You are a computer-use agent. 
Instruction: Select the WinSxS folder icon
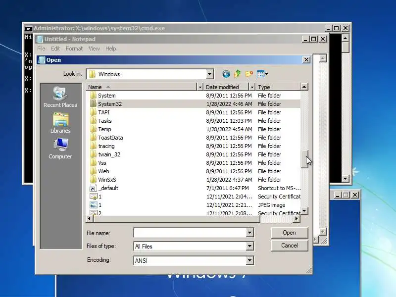pos(93,180)
